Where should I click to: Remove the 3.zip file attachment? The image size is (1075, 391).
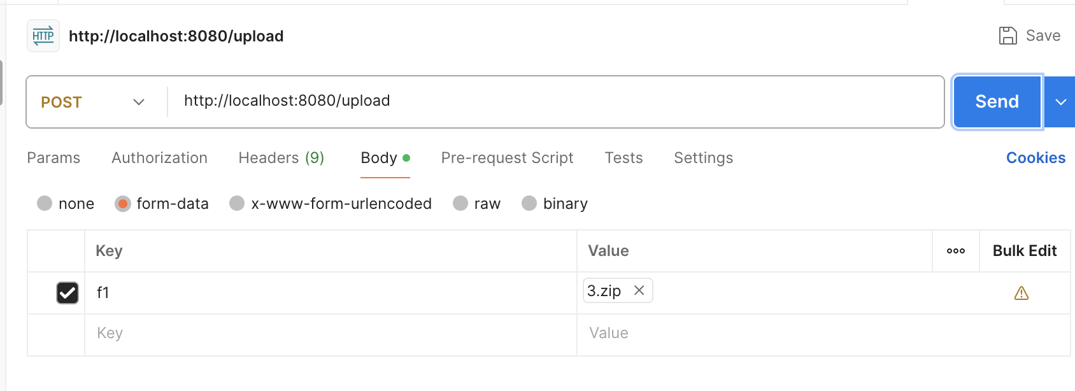639,290
